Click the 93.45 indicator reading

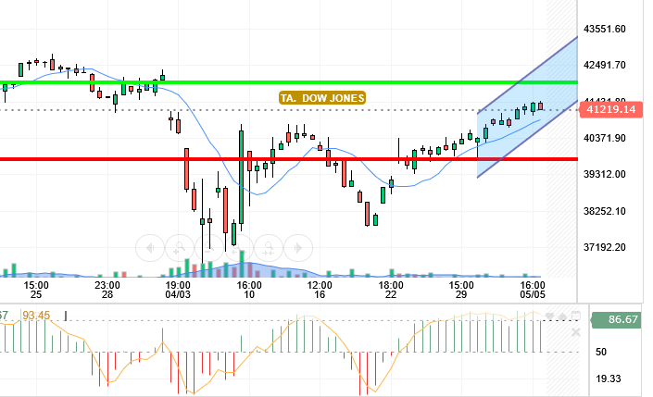36,316
